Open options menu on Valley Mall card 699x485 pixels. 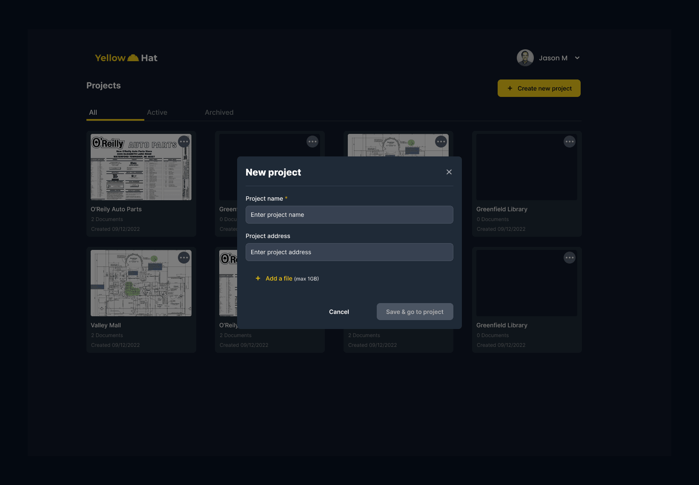tap(184, 258)
